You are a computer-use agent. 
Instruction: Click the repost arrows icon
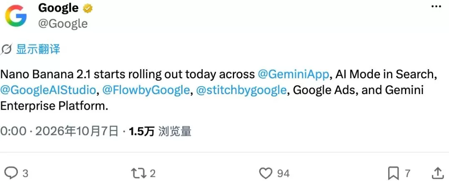(138, 173)
